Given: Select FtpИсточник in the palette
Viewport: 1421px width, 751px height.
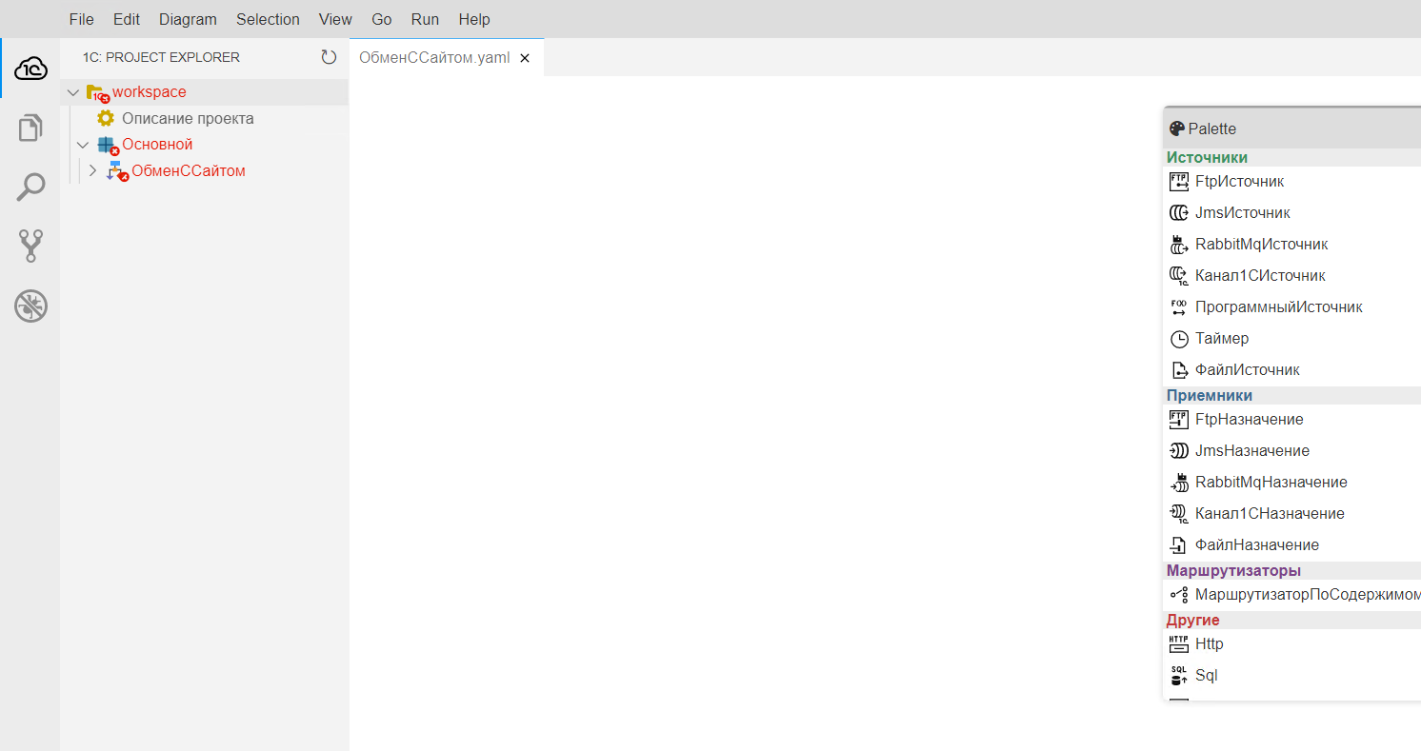Looking at the screenshot, I should tap(1239, 182).
